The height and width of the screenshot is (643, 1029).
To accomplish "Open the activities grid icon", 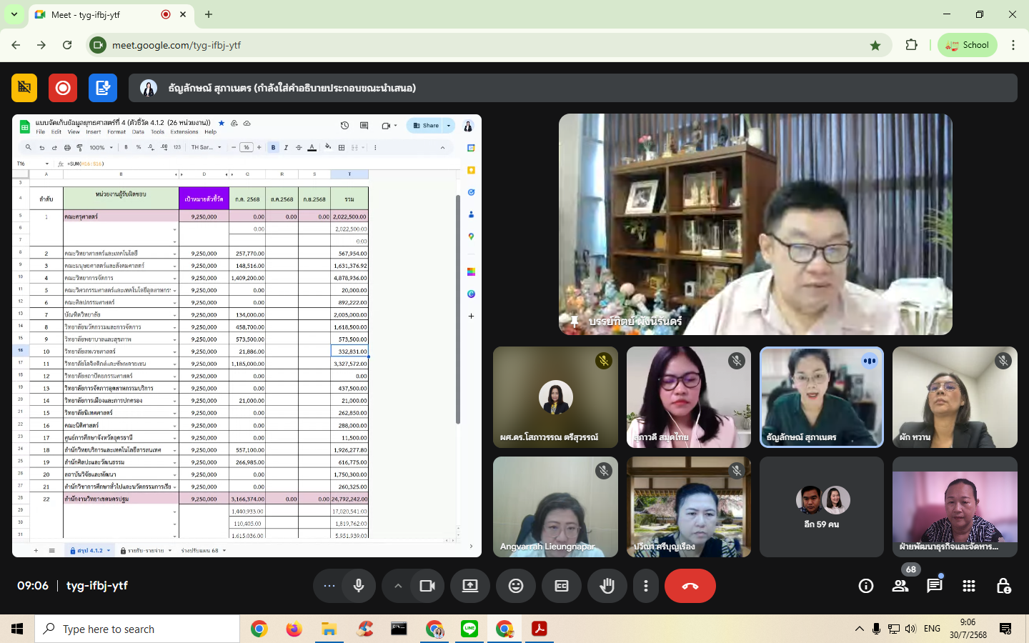I will (x=969, y=586).
